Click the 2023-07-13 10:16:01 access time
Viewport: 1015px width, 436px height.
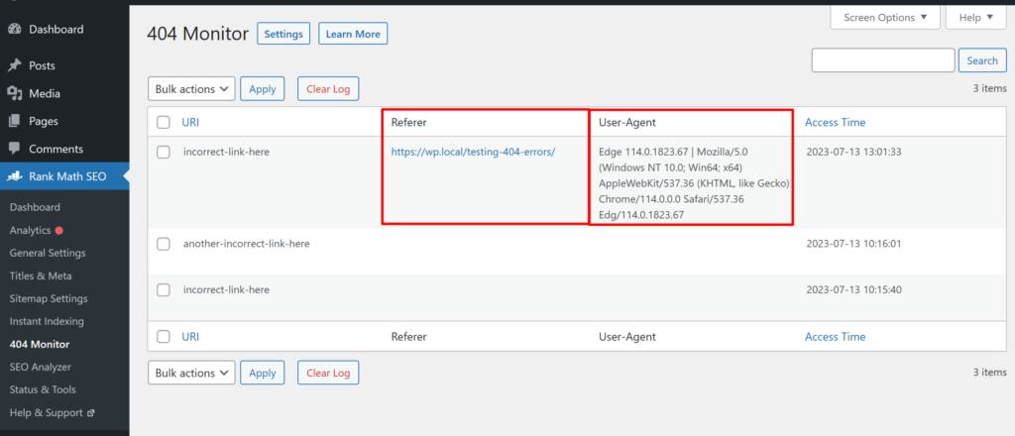pyautogui.click(x=853, y=244)
